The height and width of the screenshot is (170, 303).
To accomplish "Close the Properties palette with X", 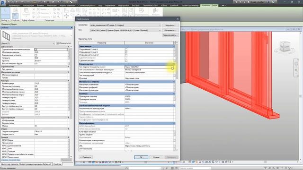I will [71, 28].
